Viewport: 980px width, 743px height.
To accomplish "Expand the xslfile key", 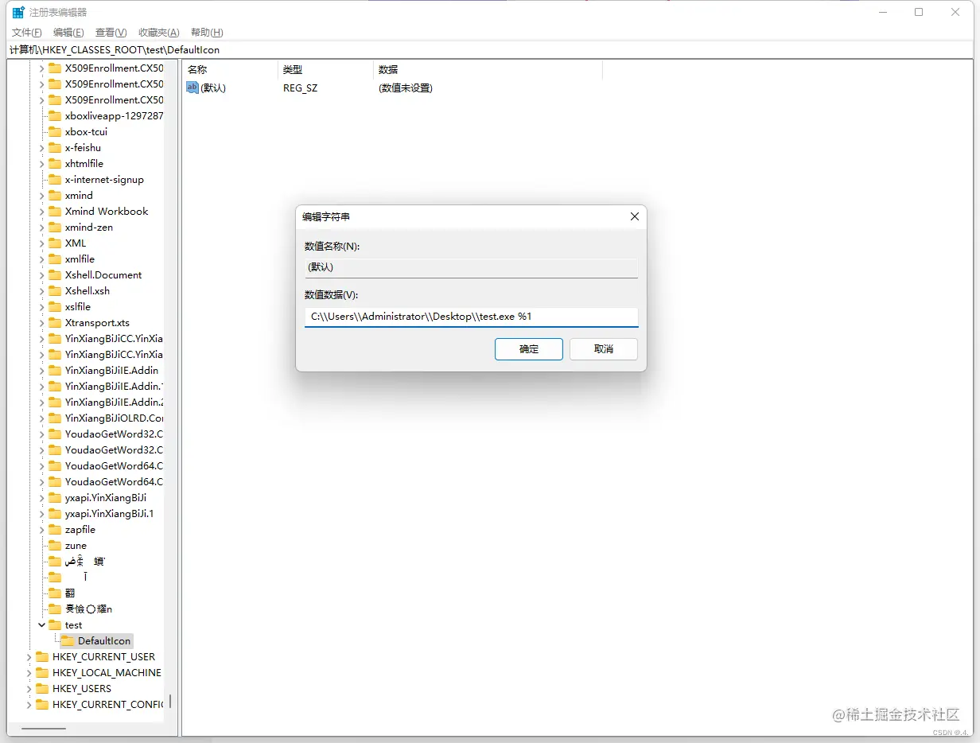I will (42, 307).
